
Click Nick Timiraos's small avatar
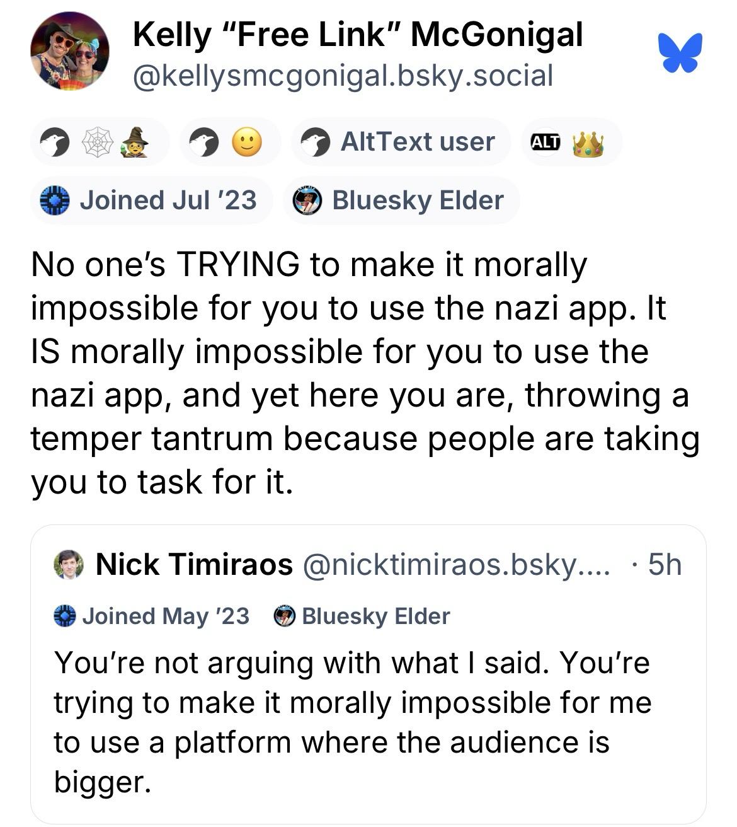click(x=69, y=564)
